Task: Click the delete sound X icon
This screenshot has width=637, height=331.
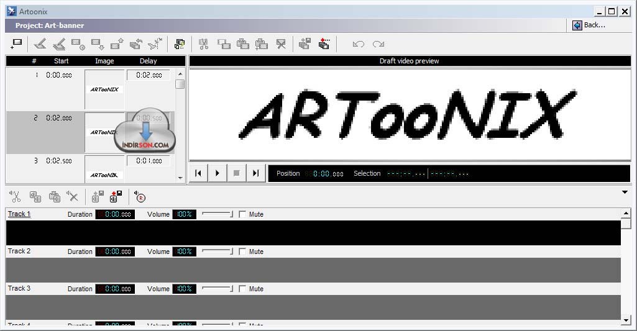Action: pos(73,197)
